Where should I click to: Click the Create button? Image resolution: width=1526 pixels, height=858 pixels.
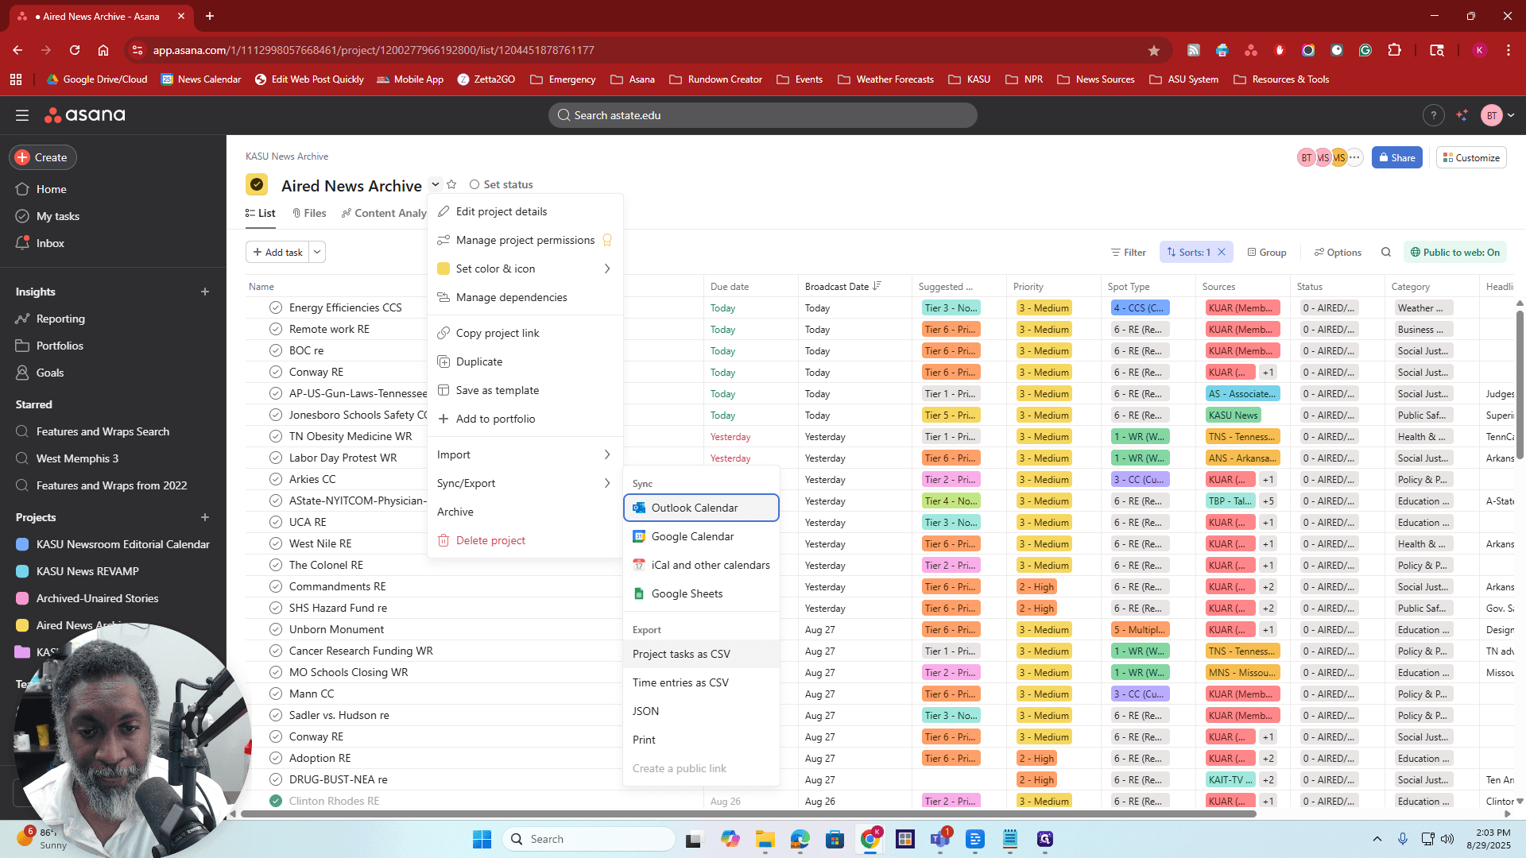tap(43, 157)
